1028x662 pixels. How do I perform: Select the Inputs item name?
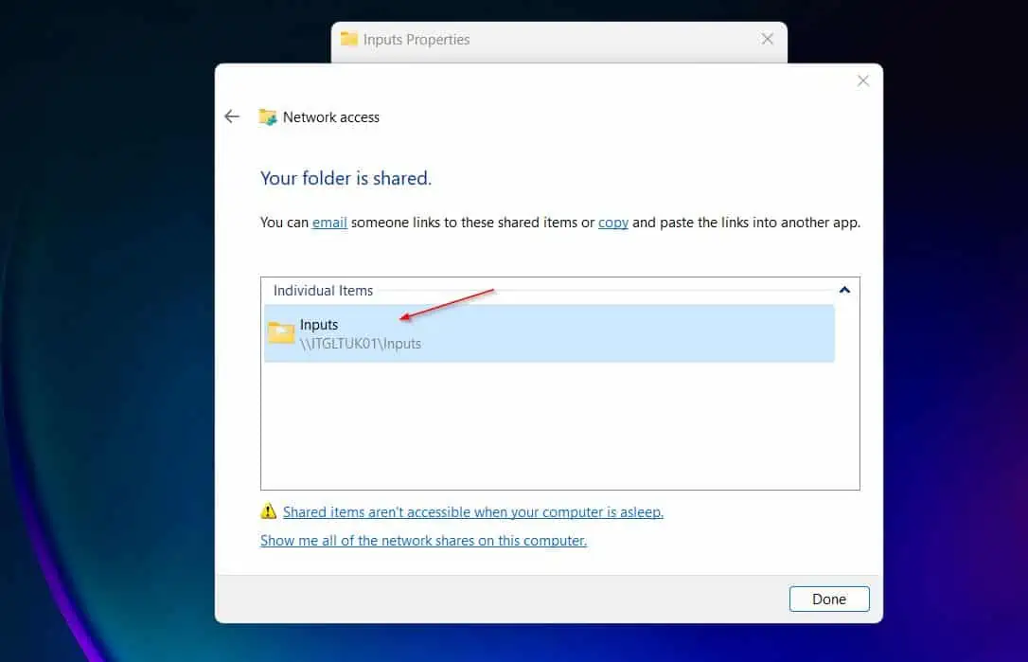coord(319,325)
